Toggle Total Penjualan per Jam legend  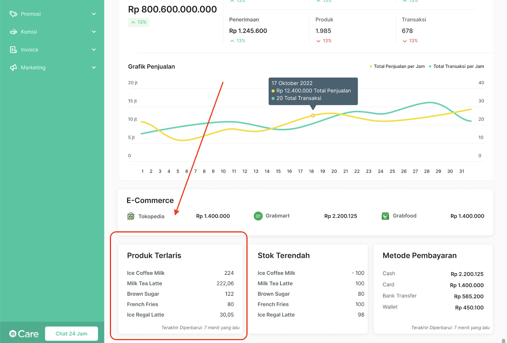tap(397, 66)
